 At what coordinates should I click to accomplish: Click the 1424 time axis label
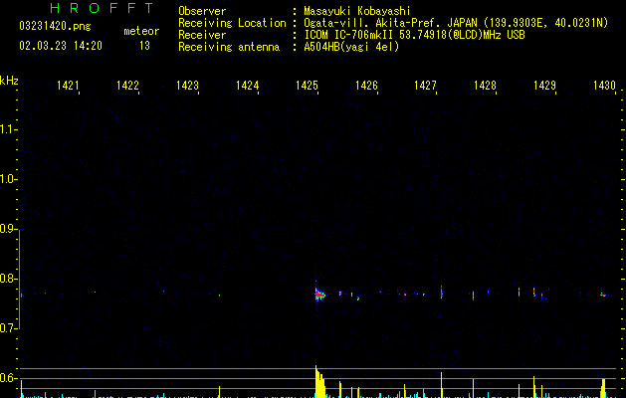(247, 86)
